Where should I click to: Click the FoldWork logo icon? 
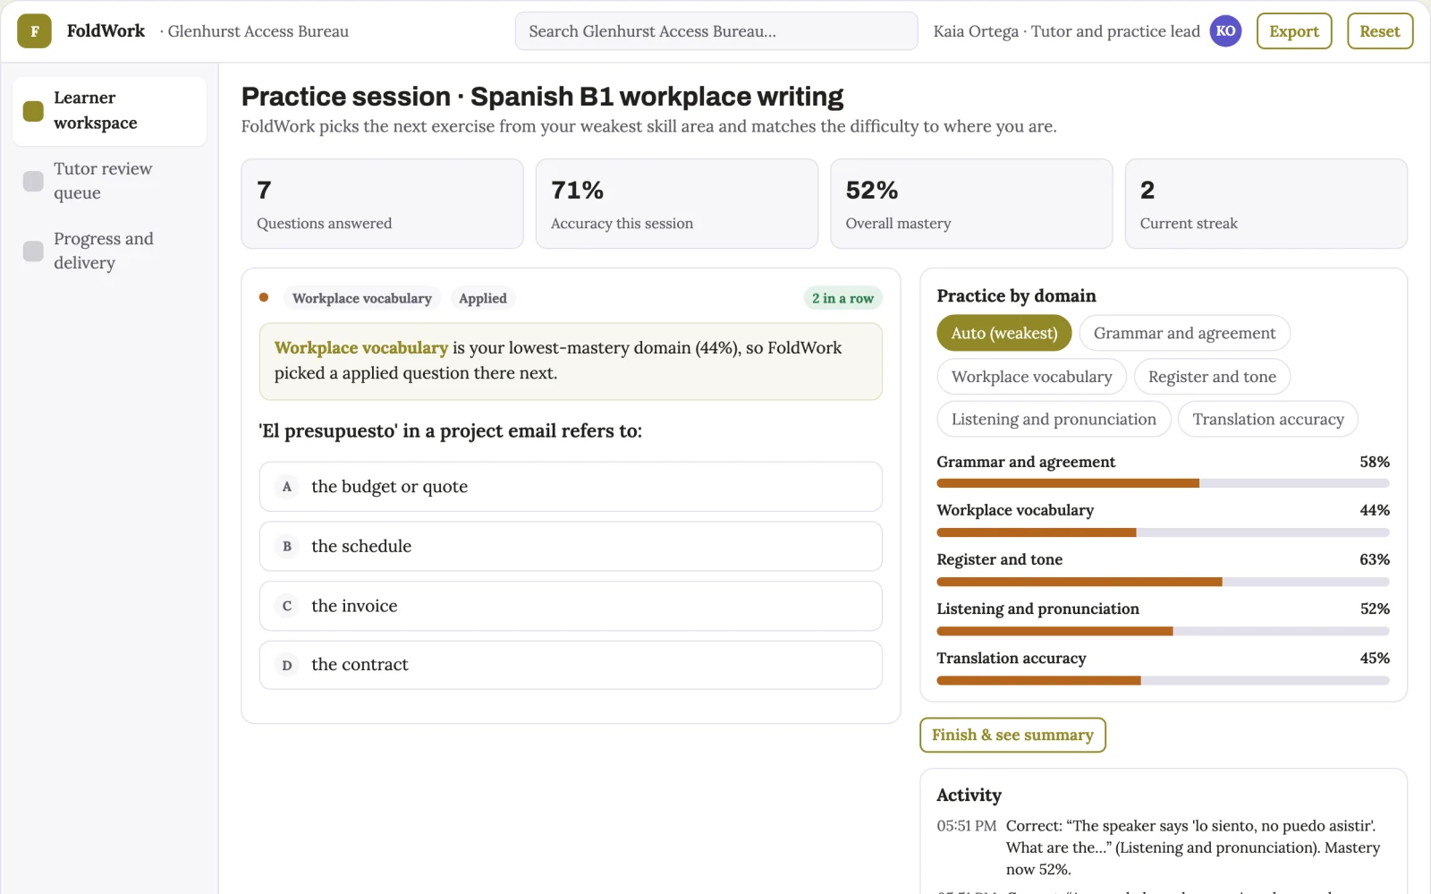pos(34,31)
